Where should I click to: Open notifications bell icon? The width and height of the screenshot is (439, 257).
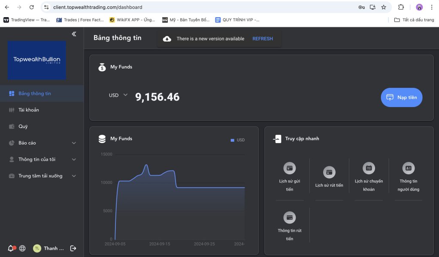tap(11, 248)
